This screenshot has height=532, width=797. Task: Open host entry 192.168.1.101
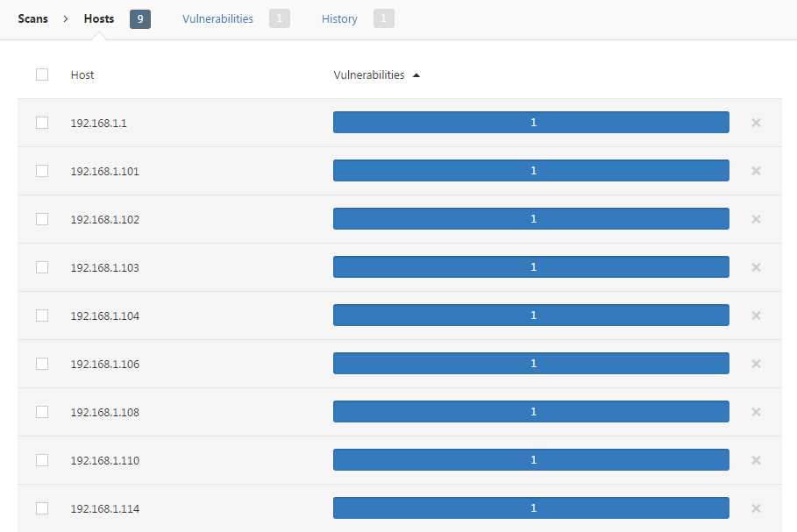click(104, 171)
